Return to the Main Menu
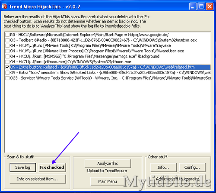This screenshot has width=216, height=193. (x=108, y=181)
